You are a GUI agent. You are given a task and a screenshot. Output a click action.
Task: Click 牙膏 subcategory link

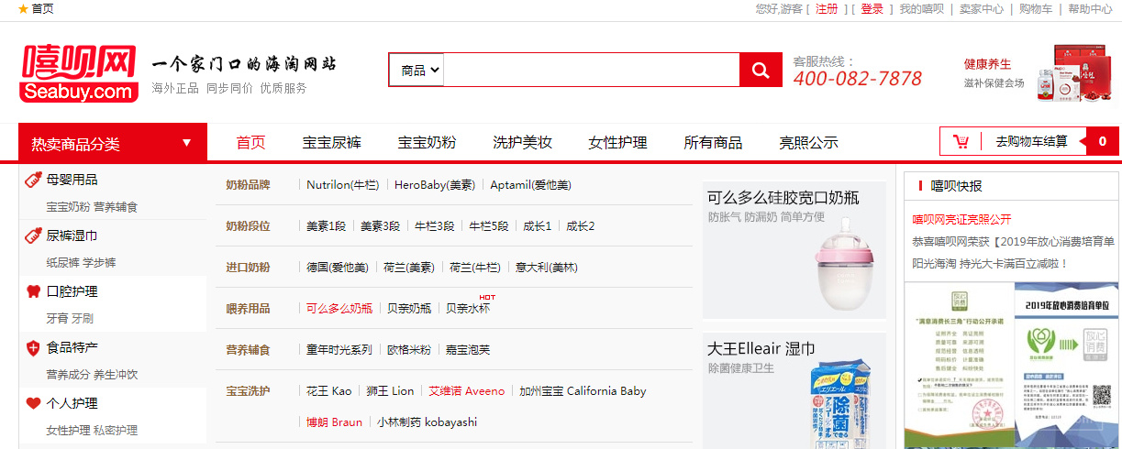coord(57,319)
